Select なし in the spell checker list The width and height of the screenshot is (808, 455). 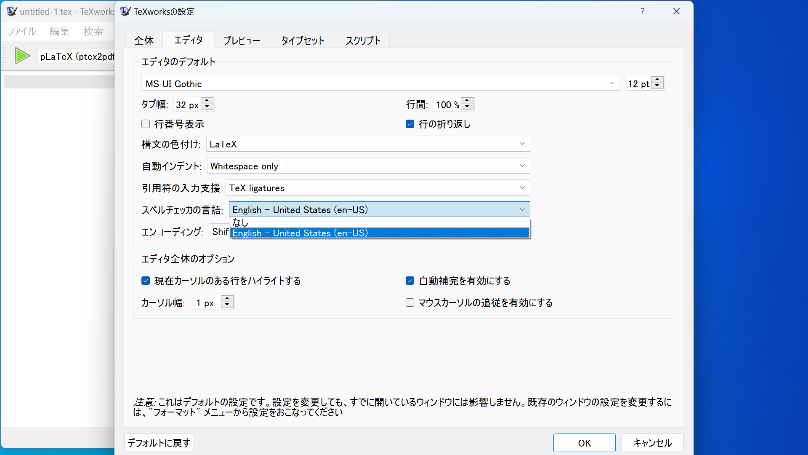pos(379,222)
